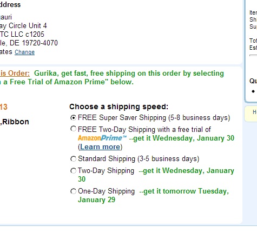Select FREE Super Saver Shipping radio button
Screen dimensions: 257x233
point(73,118)
